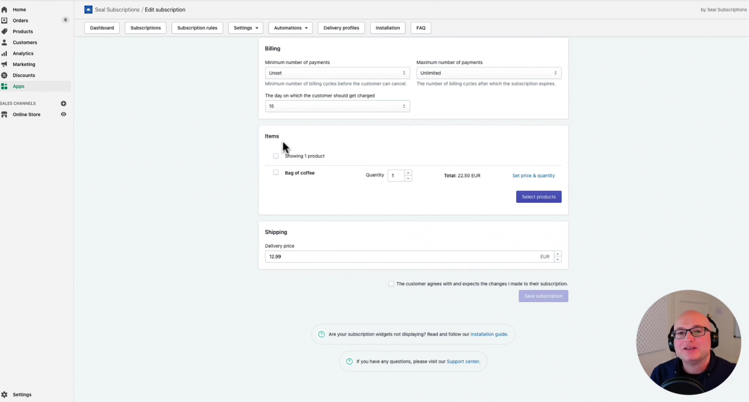
Task: Open the Minimum number of payments dropdown
Action: click(x=337, y=73)
